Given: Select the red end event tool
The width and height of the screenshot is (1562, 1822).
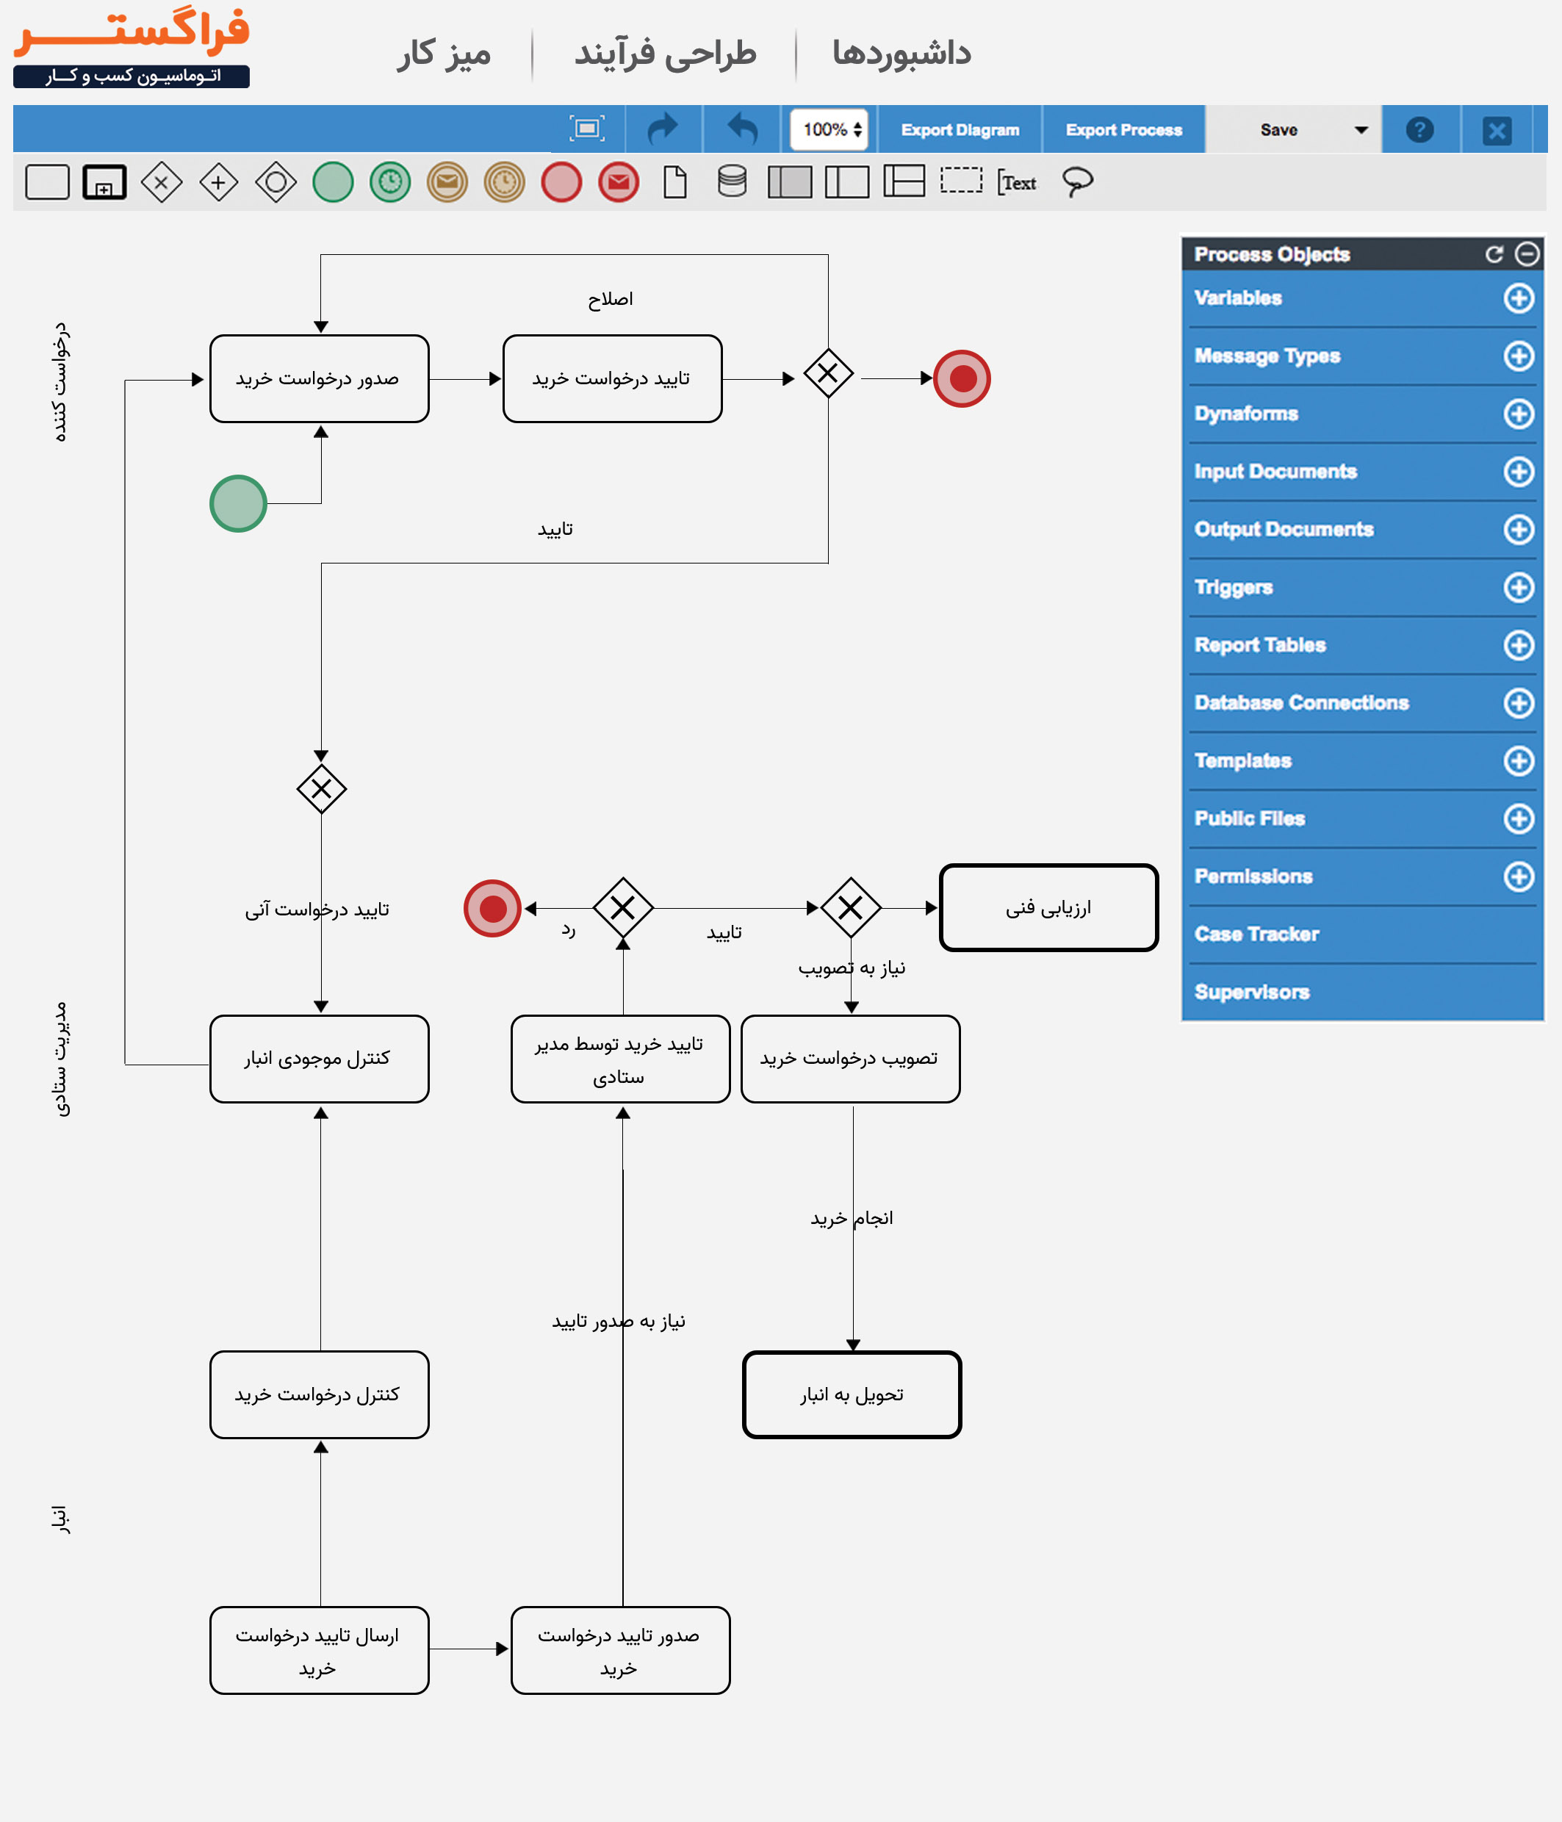Looking at the screenshot, I should coord(561,182).
